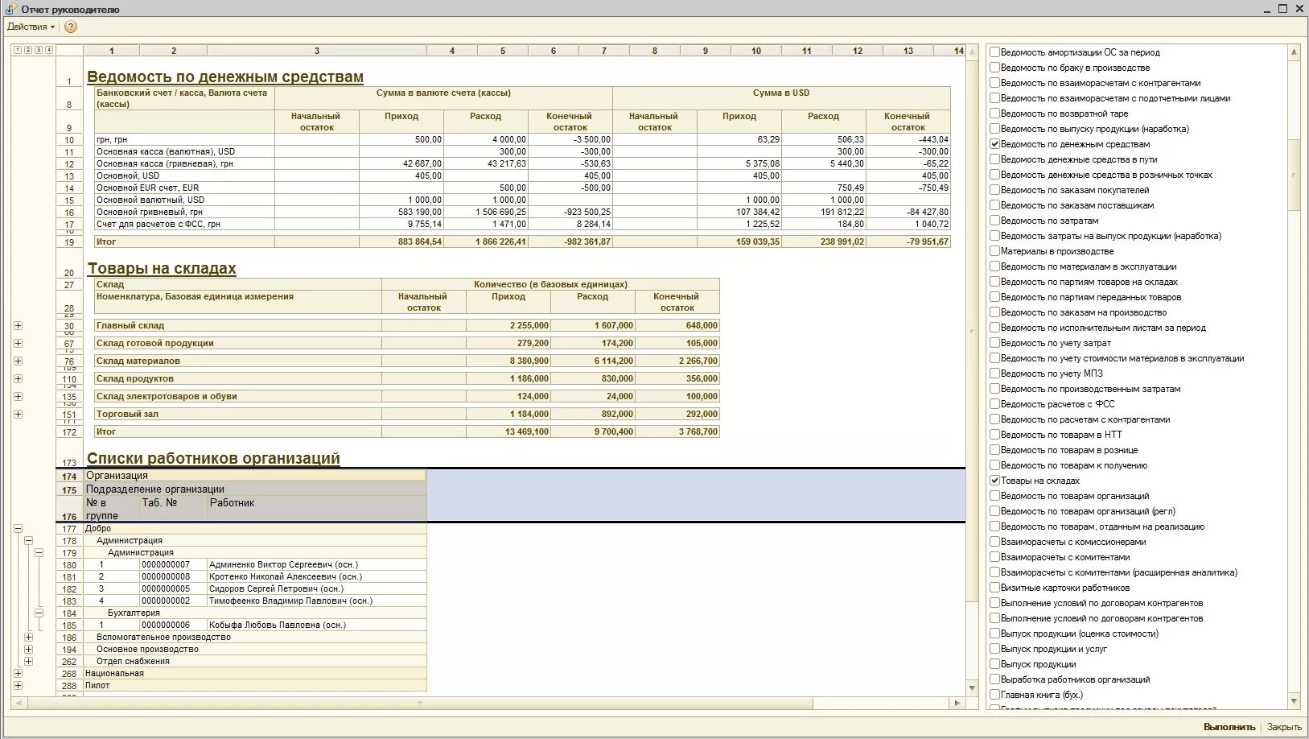Uncheck Ведомость по денежным средствам
Screen dimensions: 1309x739
click(x=995, y=144)
